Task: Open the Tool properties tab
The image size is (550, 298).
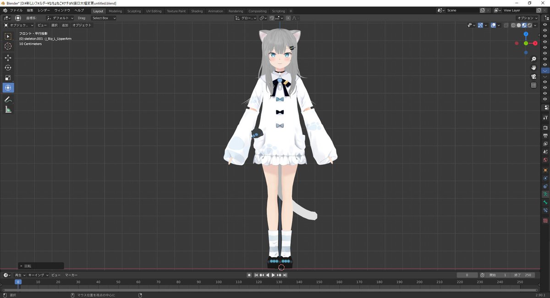Action: coord(545,118)
